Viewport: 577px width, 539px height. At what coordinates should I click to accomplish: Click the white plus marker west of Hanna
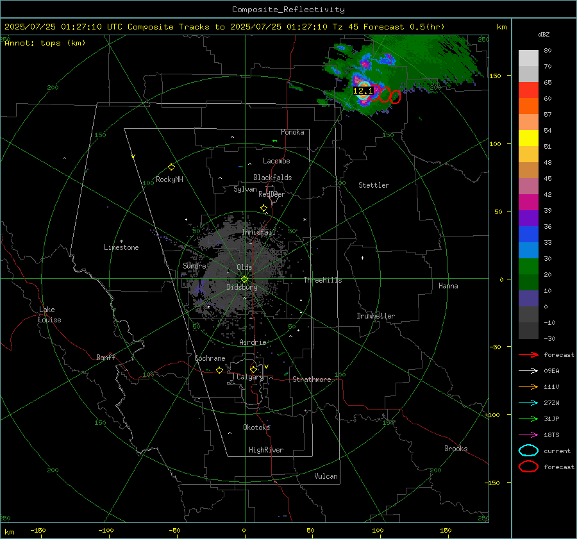[362, 258]
